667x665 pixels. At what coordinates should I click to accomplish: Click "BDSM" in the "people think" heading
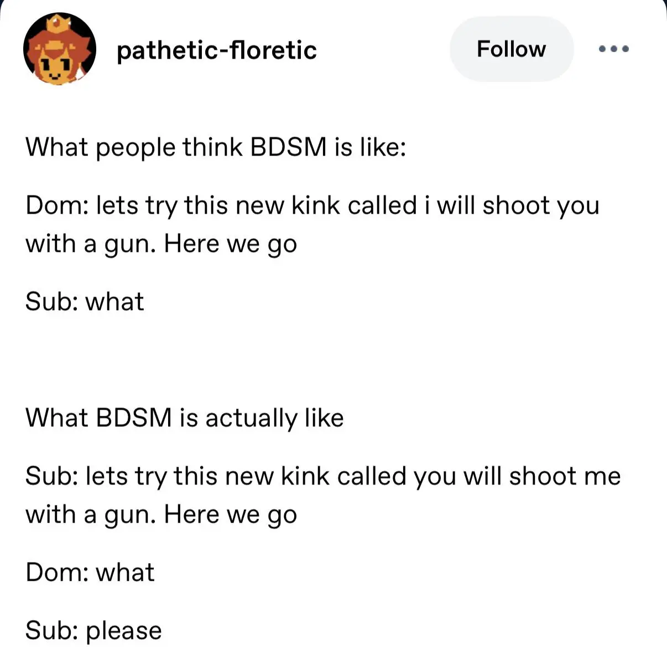click(288, 148)
